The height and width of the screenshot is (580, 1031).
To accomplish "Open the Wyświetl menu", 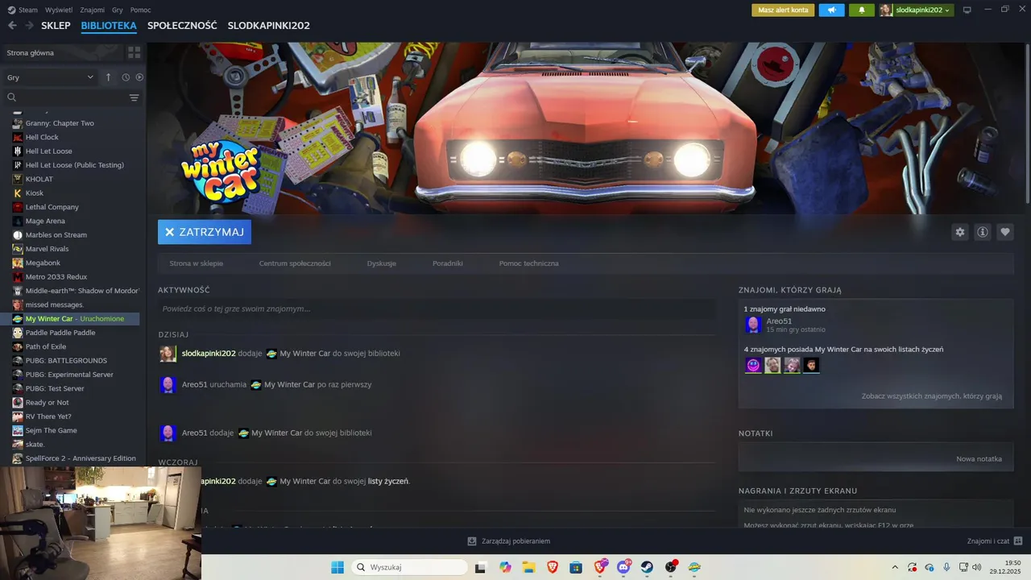I will (59, 10).
